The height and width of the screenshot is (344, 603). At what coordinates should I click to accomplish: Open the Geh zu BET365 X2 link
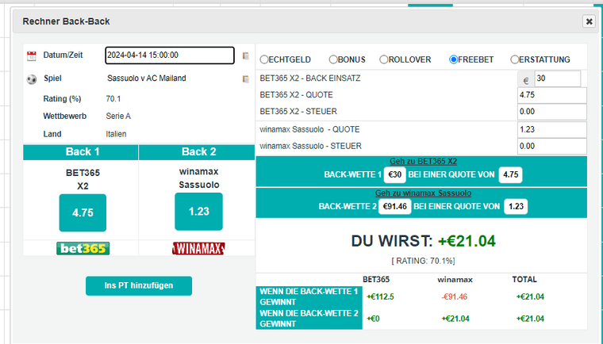[x=423, y=162]
